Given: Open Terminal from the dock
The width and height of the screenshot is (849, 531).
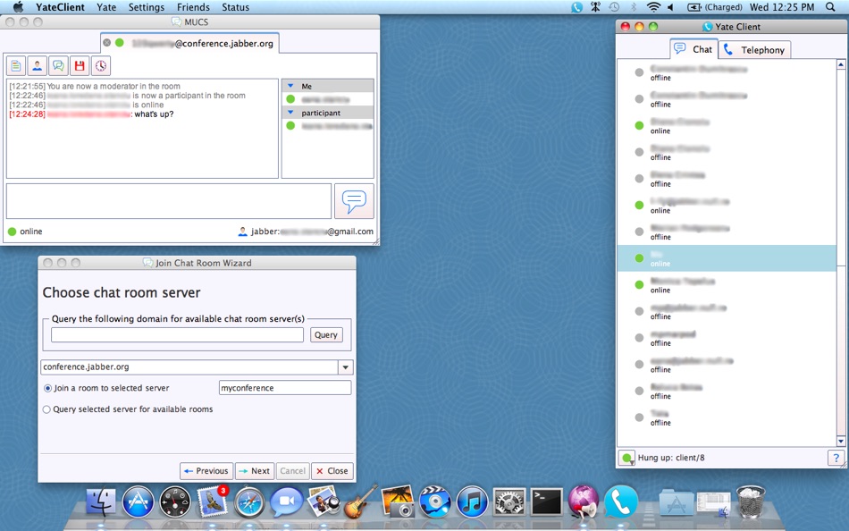Looking at the screenshot, I should (546, 501).
